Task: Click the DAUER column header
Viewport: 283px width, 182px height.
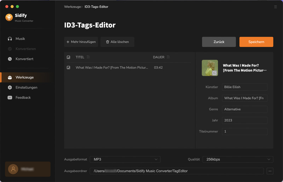Action: 158,57
